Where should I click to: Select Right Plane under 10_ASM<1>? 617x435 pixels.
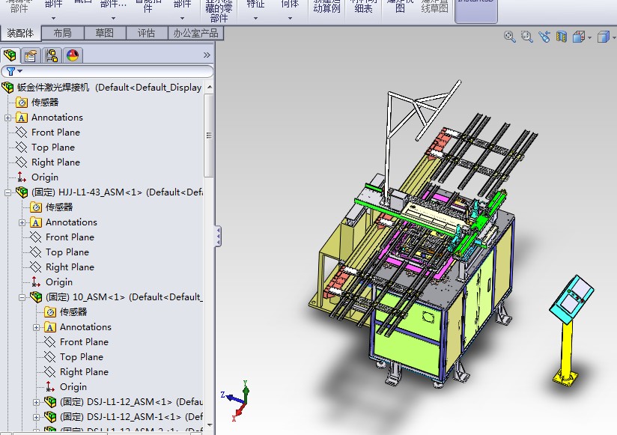coord(84,372)
